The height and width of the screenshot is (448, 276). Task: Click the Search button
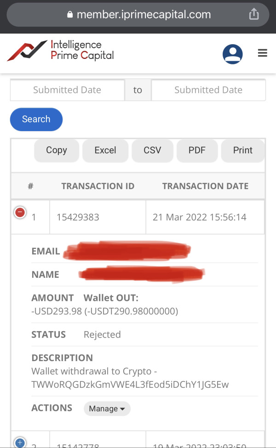[36, 119]
